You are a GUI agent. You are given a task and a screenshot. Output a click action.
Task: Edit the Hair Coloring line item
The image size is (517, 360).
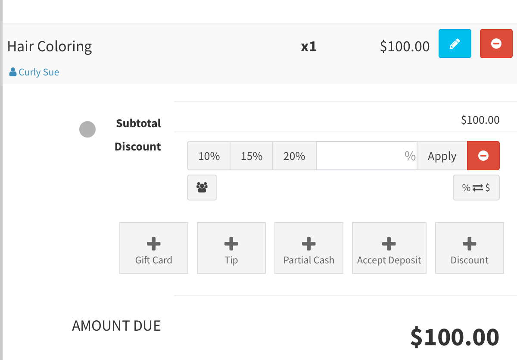(x=455, y=44)
